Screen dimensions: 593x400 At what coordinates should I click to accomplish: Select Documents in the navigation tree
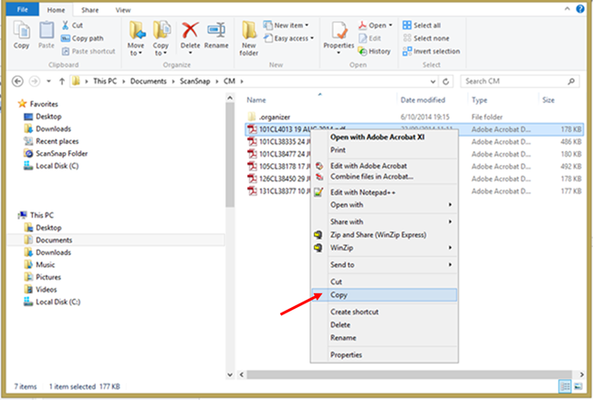[54, 240]
